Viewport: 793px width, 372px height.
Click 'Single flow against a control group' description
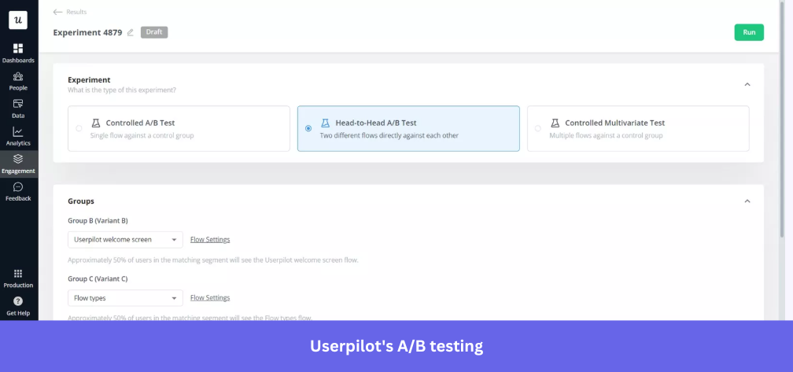coord(142,135)
